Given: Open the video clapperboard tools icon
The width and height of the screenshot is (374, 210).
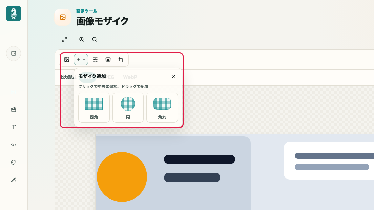Looking at the screenshot, I should click(x=14, y=110).
